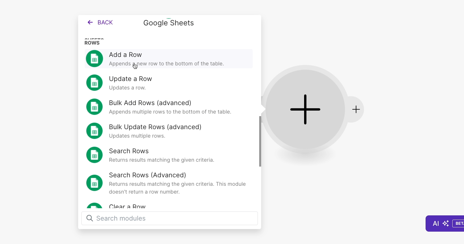Click the Bulk Update Rows Sheets icon

point(94,131)
